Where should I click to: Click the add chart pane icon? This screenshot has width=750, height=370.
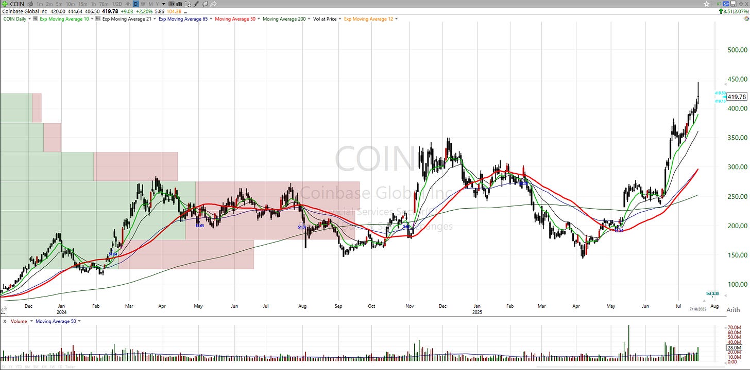coord(187,4)
